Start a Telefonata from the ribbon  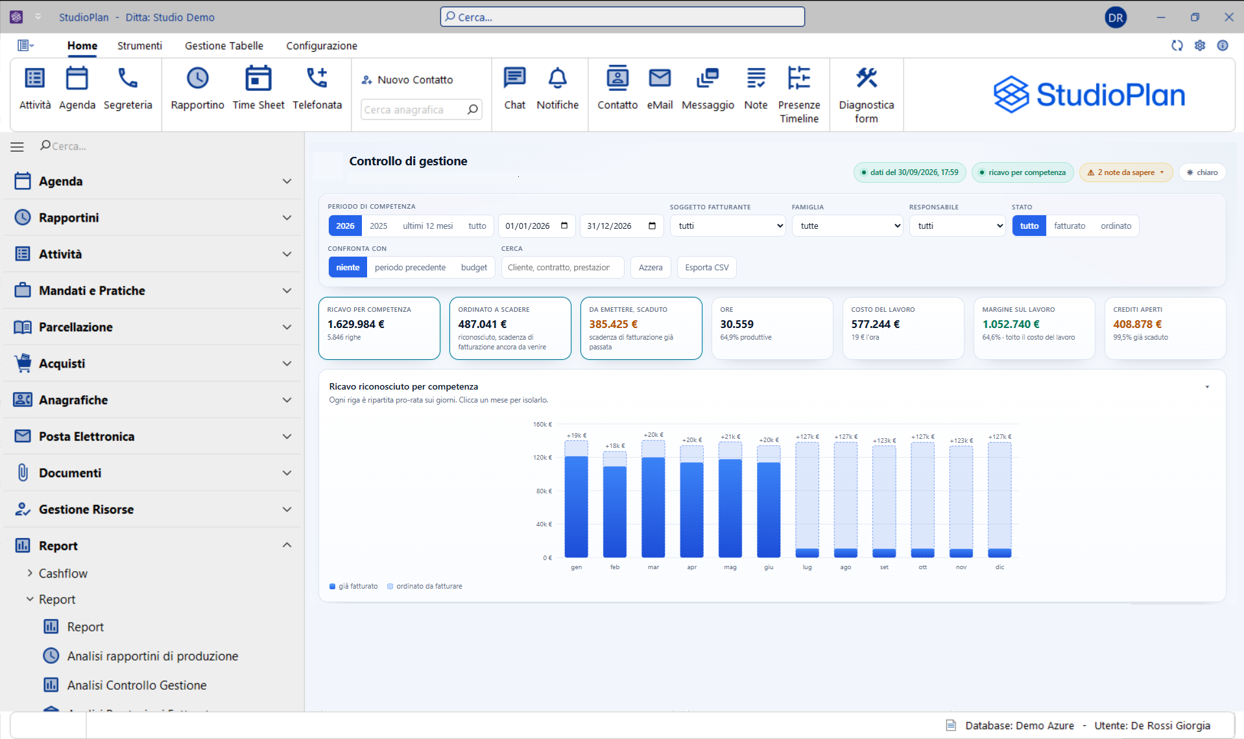click(317, 88)
